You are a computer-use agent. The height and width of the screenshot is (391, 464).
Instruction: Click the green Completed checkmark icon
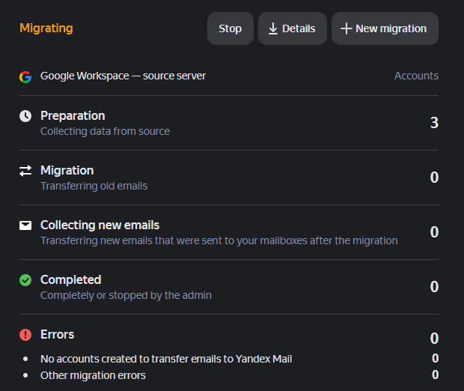tap(25, 280)
